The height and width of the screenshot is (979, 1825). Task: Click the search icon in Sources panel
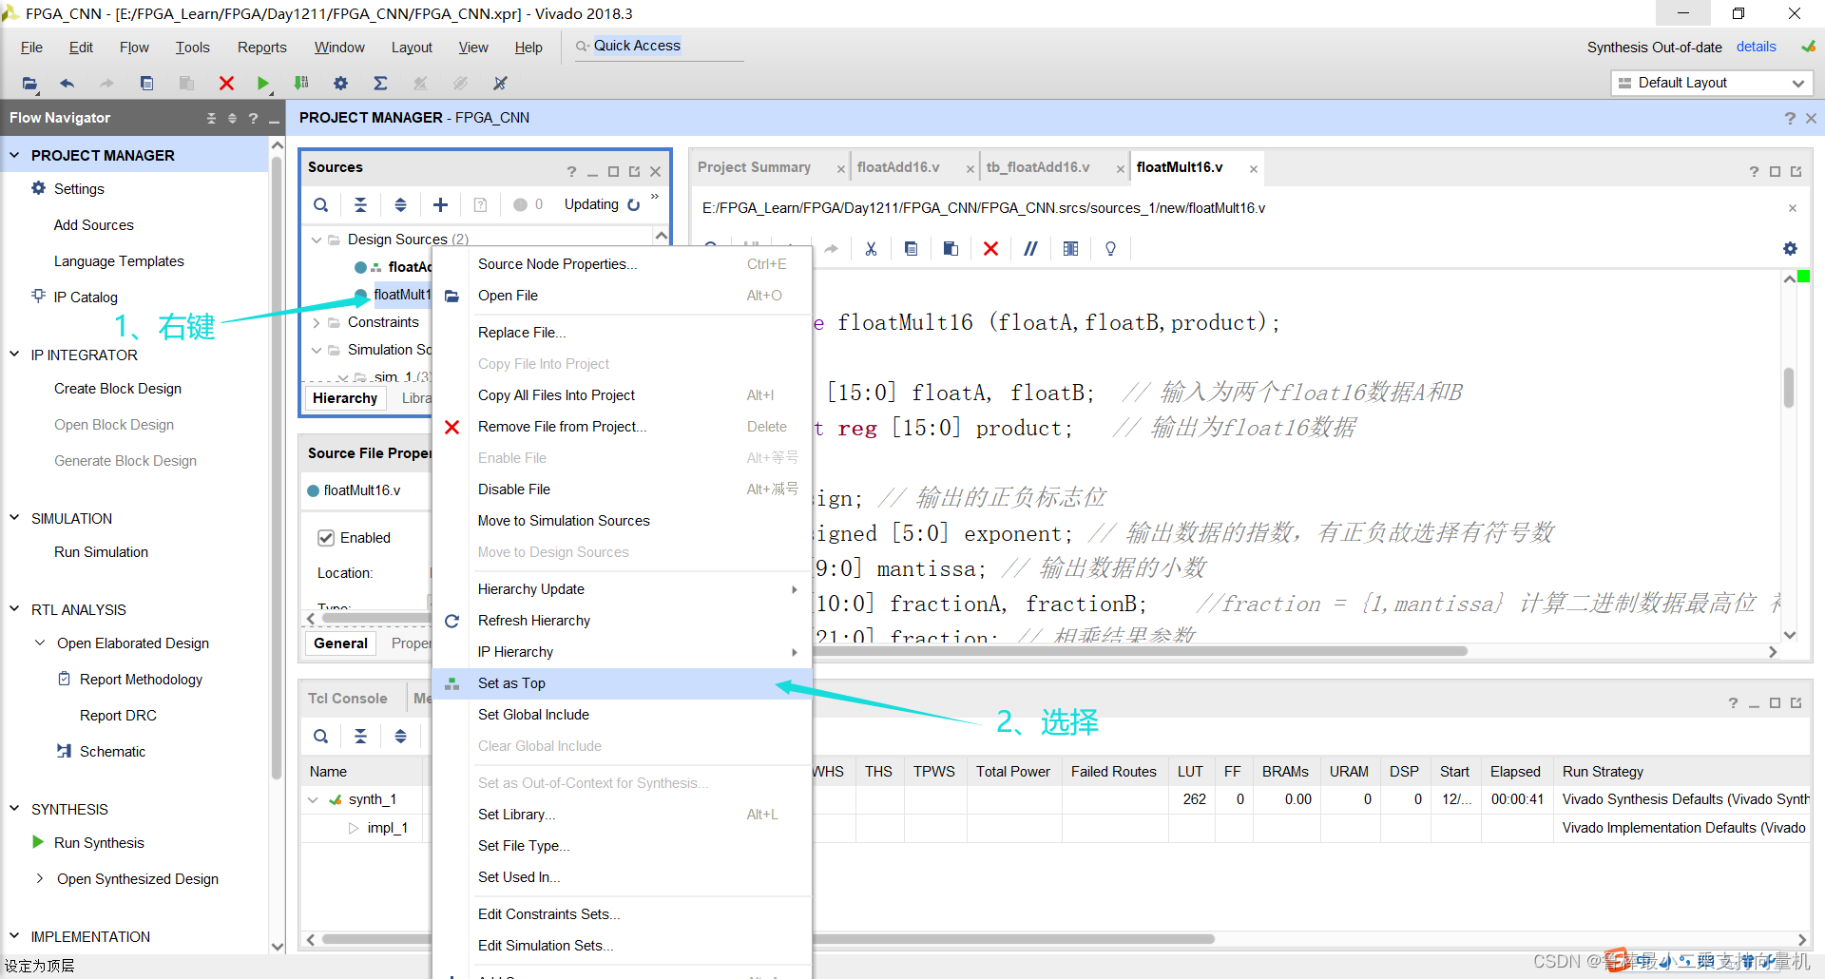pyautogui.click(x=321, y=204)
